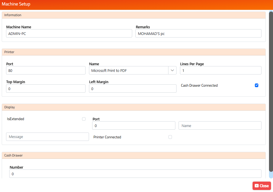Click the Printer section header
The height and width of the screenshot is (192, 273).
(x=134, y=52)
